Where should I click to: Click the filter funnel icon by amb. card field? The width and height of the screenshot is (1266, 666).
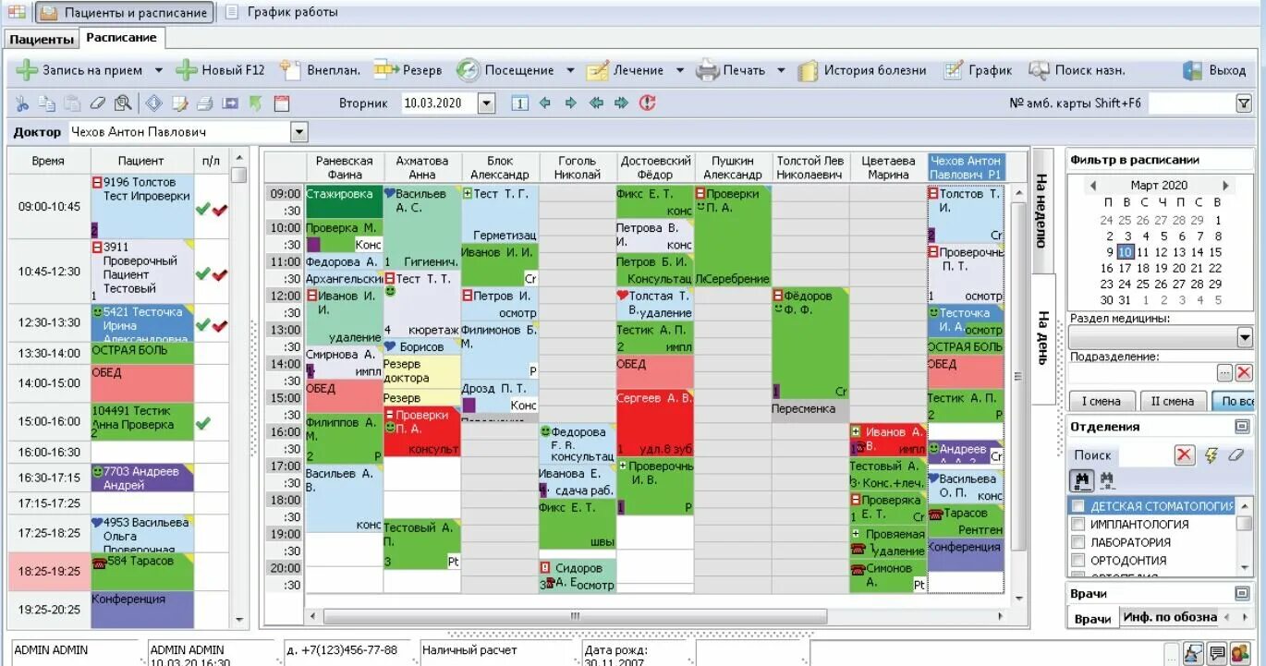click(1244, 103)
